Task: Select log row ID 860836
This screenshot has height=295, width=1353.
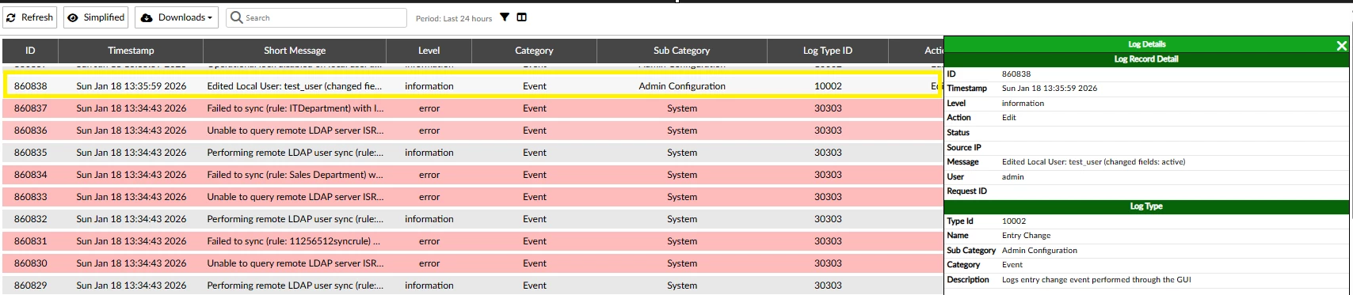Action: pyautogui.click(x=473, y=130)
